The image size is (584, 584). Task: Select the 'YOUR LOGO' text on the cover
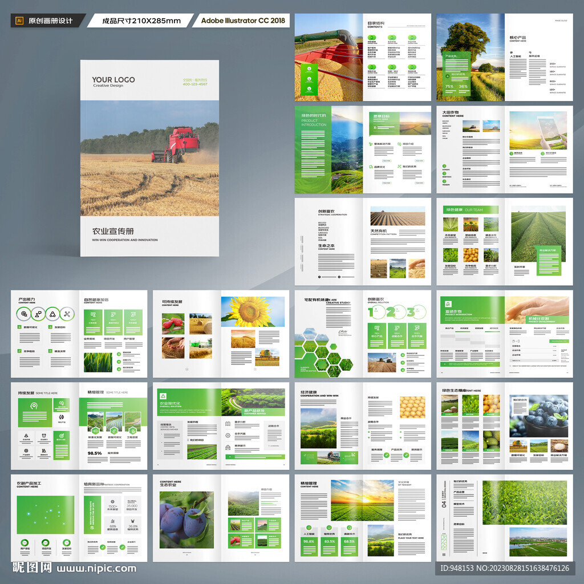coord(113,80)
